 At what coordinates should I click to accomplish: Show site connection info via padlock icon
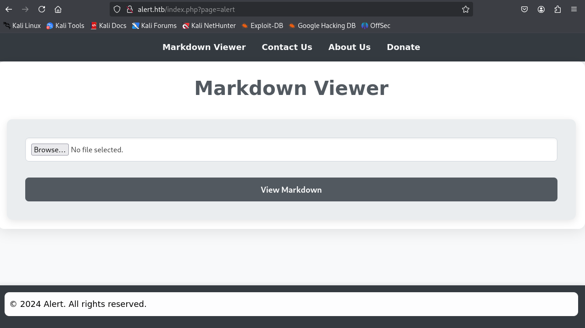(x=130, y=9)
